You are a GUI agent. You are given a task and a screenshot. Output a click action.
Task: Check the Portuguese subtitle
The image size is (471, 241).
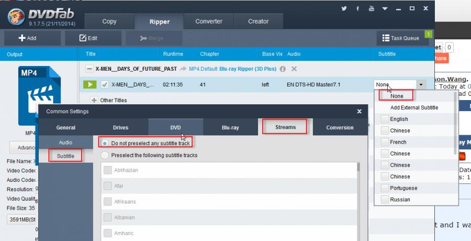point(385,188)
